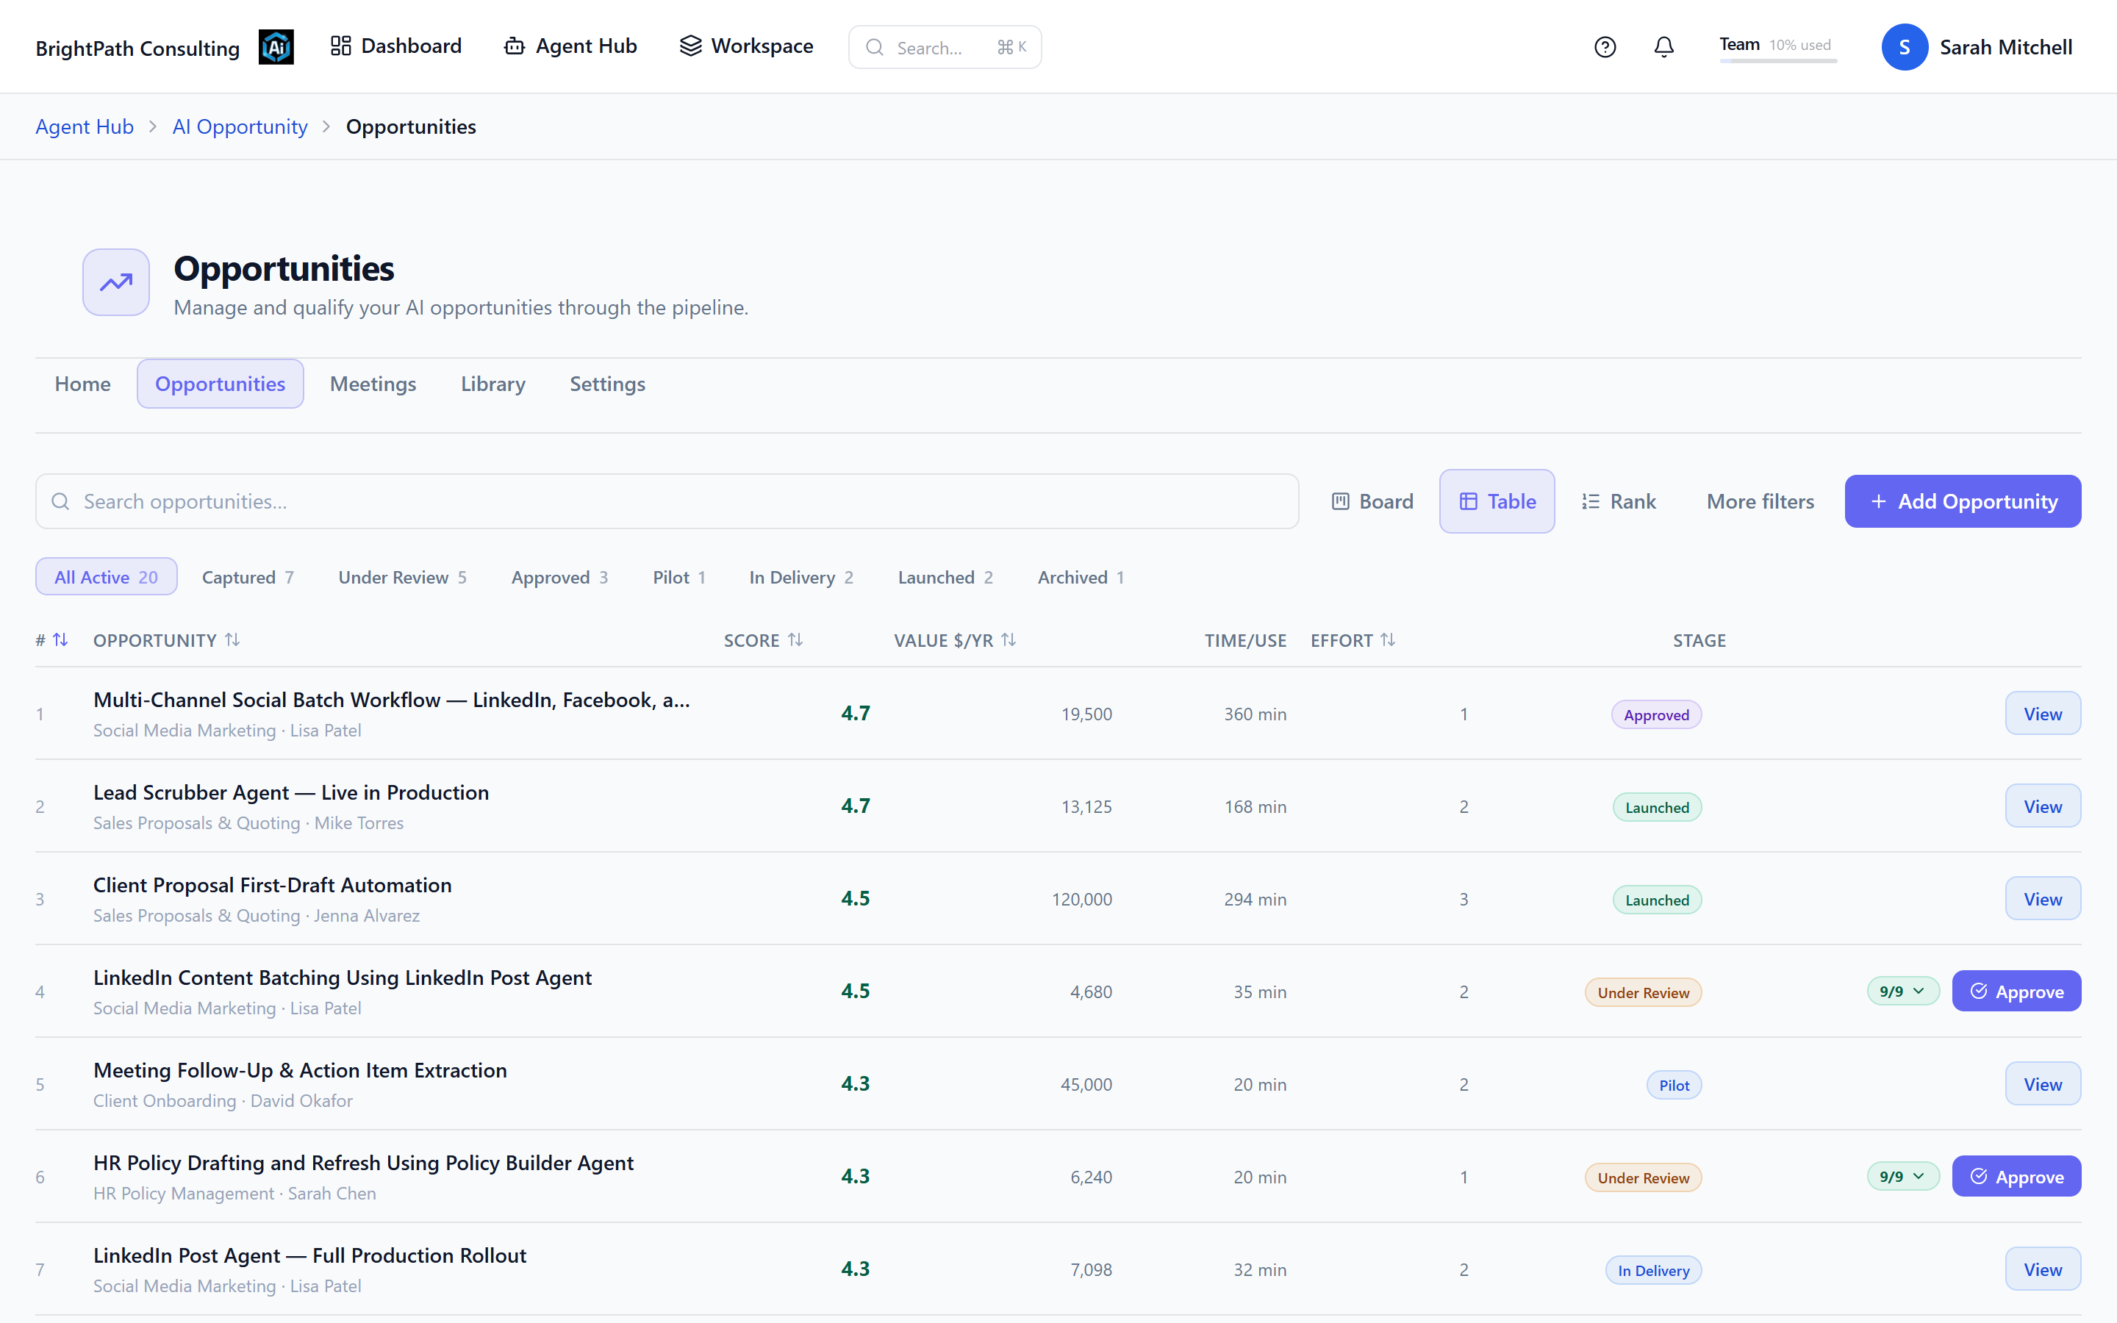View LinkedIn Post Agent Full Production Rollout
This screenshot has height=1323, width=2117.
[2043, 1269]
